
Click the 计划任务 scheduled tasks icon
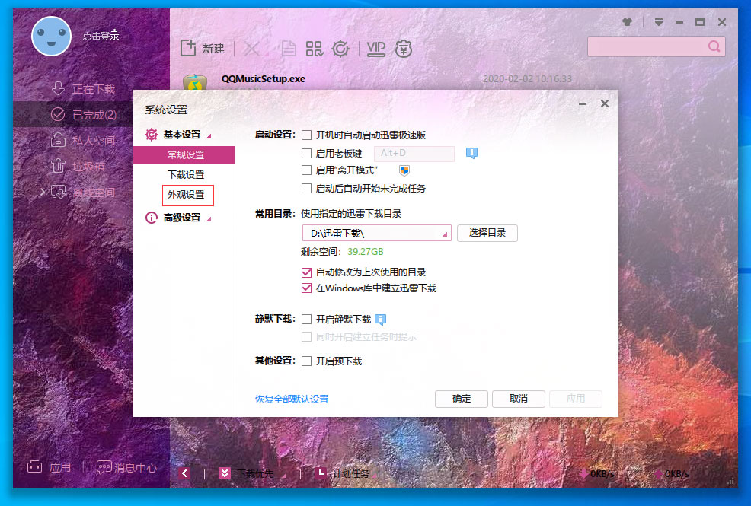(x=344, y=473)
